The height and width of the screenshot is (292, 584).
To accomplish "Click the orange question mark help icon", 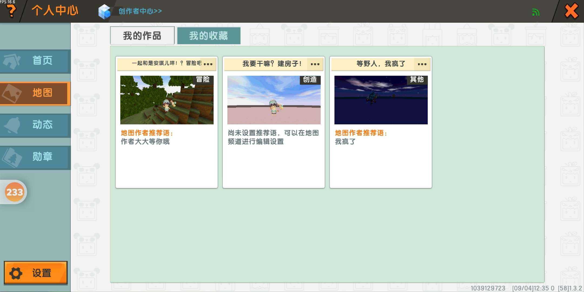I will tap(11, 11).
